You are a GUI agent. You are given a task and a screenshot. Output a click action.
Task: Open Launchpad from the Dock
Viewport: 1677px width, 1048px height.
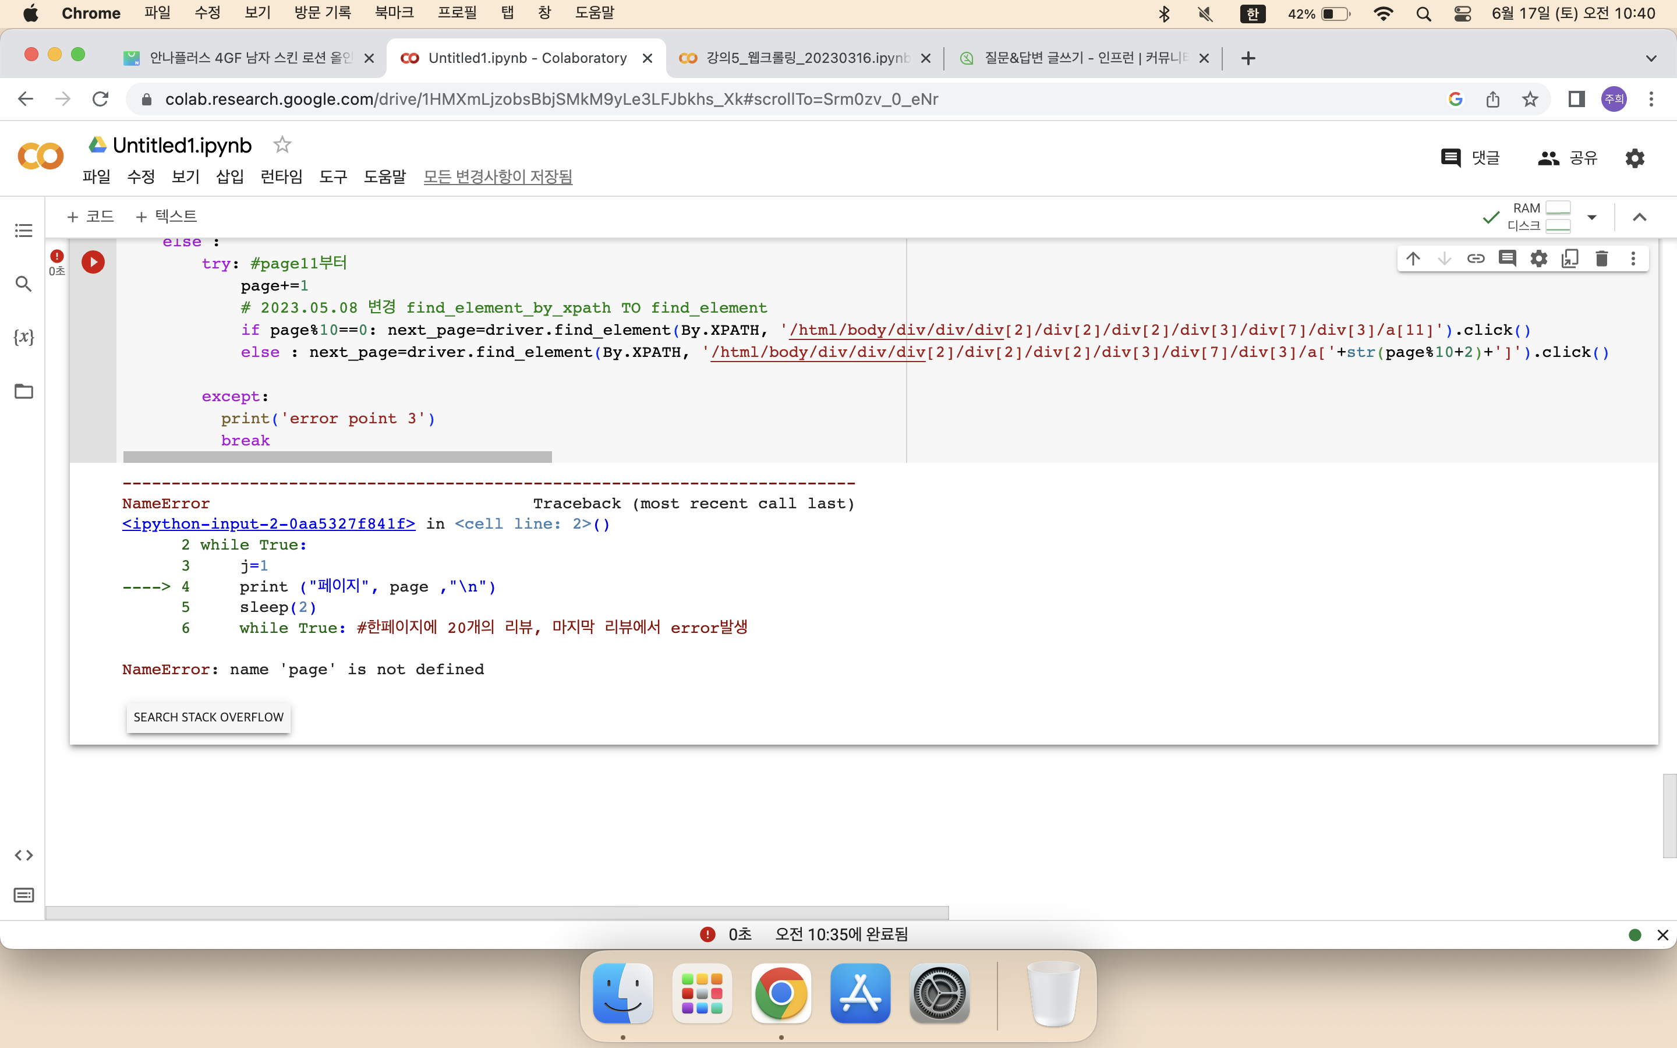702,993
